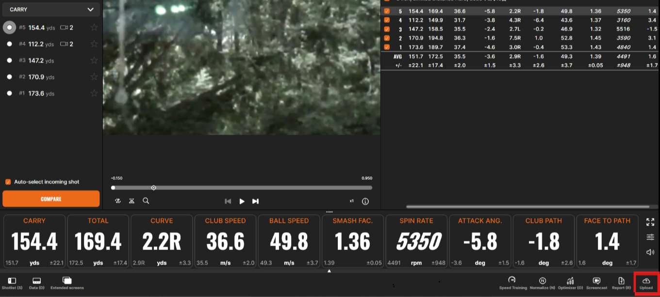Image resolution: width=660 pixels, height=297 pixels.
Task: Click the BALL SPEED 49.8 tile
Action: [x=289, y=241]
